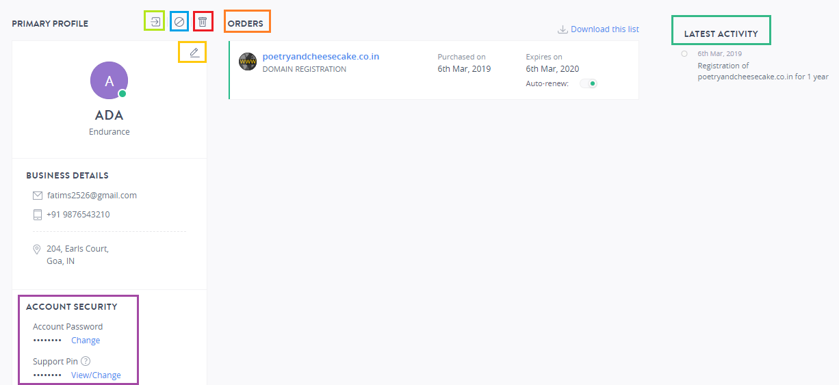Image resolution: width=839 pixels, height=385 pixels.
Task: Click the PRIMARY PROFILE heading
Action: pos(50,24)
